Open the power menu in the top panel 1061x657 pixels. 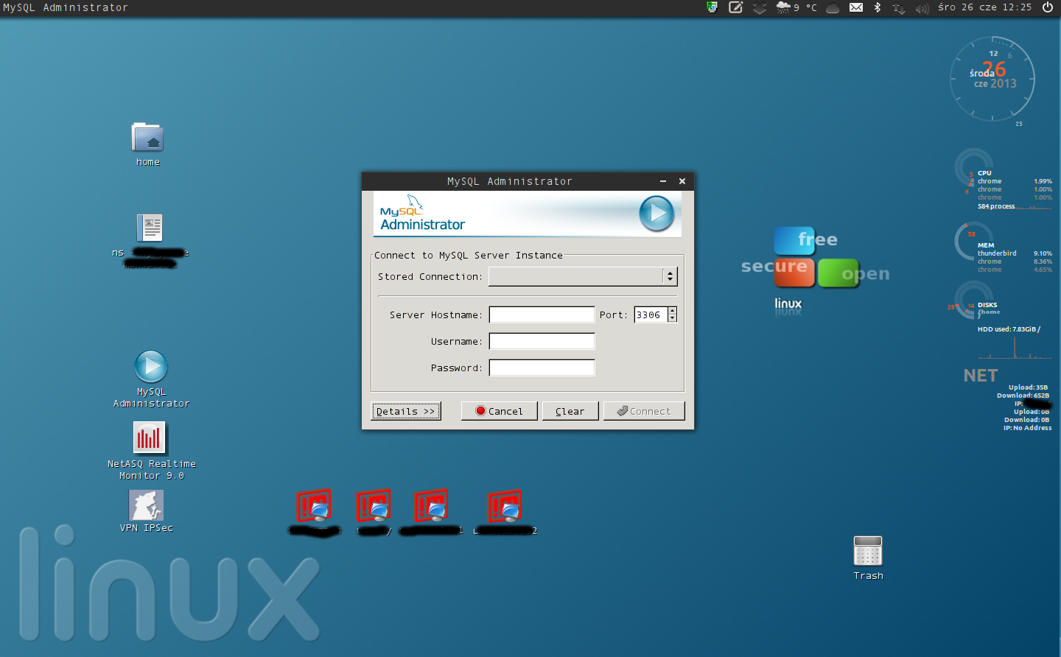1047,7
